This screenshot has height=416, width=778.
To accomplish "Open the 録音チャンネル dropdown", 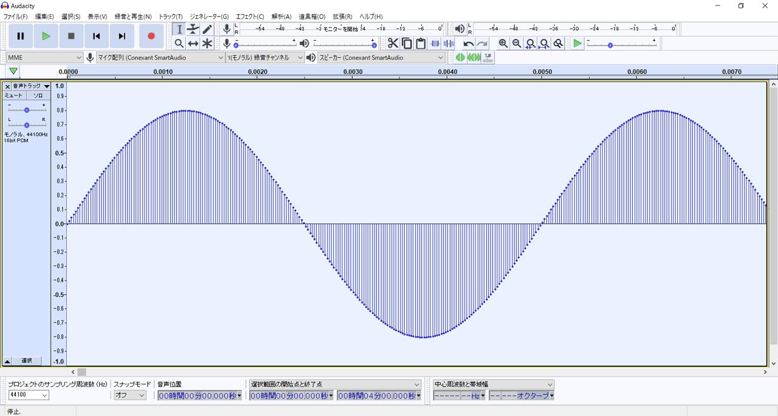I will [x=265, y=57].
